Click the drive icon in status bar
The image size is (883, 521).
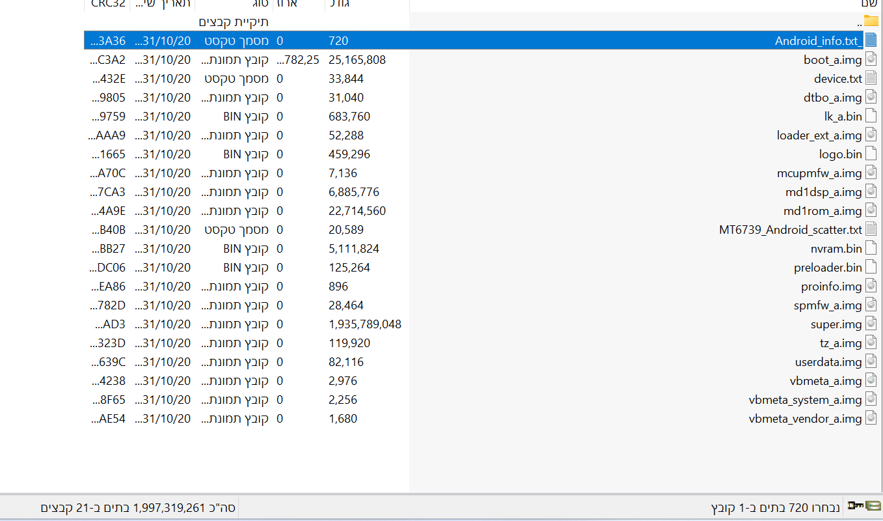[x=873, y=506]
